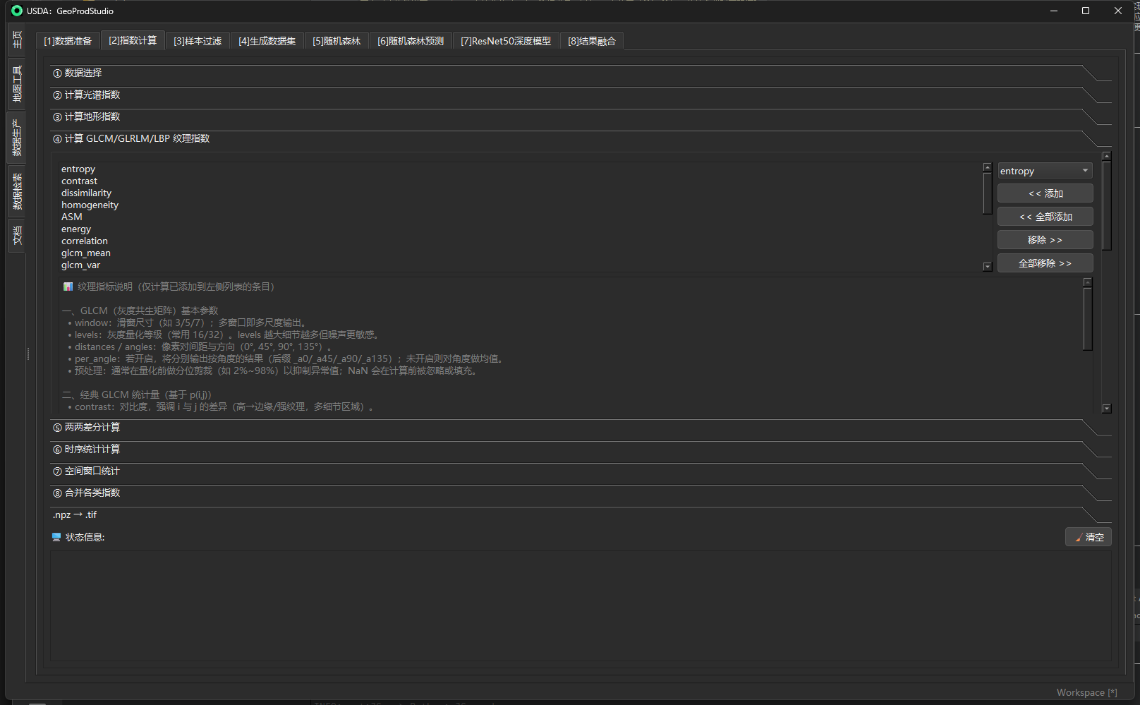This screenshot has height=705, width=1140.
Task: Switch to the [5]随机森林 tab
Action: 336,41
